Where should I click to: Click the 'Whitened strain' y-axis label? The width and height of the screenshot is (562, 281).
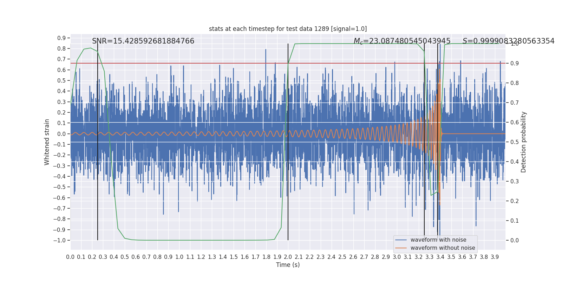pos(47,142)
